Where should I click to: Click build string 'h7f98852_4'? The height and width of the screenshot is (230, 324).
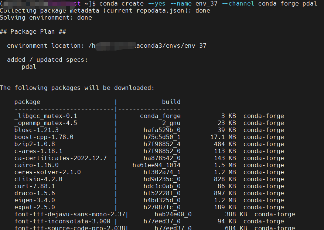pos(162,144)
